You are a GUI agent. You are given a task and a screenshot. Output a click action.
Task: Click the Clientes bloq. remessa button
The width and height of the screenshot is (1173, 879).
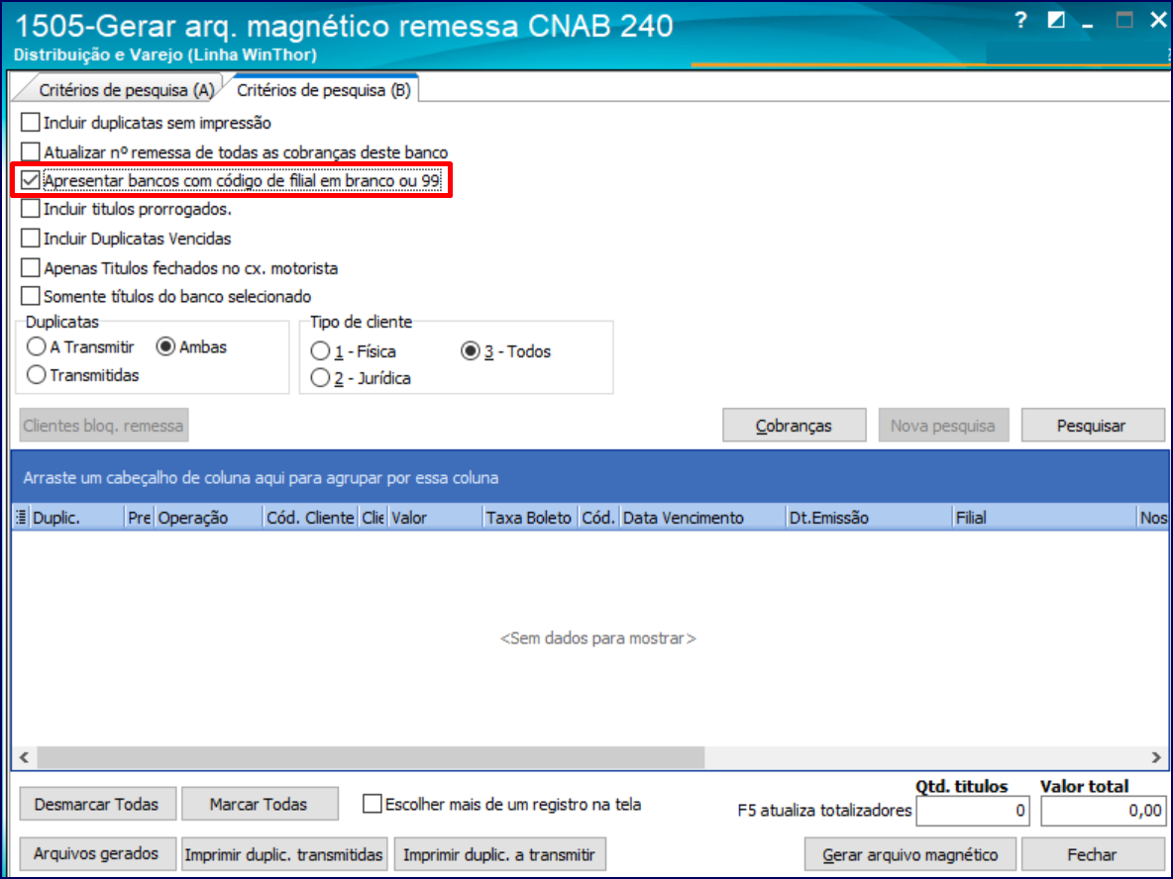[x=103, y=426]
